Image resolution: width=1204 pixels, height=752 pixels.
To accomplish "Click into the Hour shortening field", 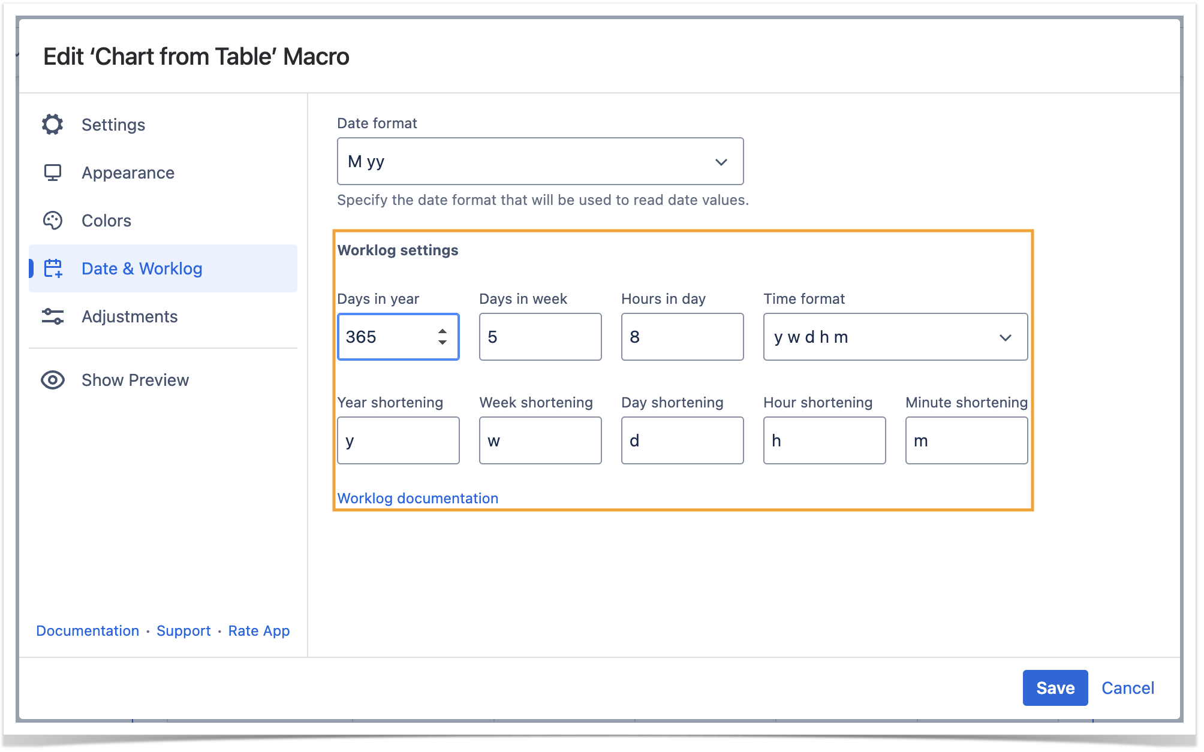I will tap(824, 441).
